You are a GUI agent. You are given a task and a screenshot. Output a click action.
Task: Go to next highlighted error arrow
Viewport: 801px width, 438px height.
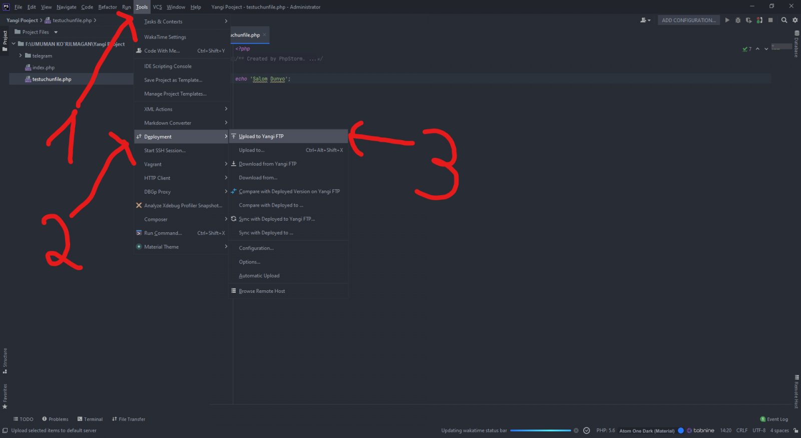pyautogui.click(x=766, y=49)
